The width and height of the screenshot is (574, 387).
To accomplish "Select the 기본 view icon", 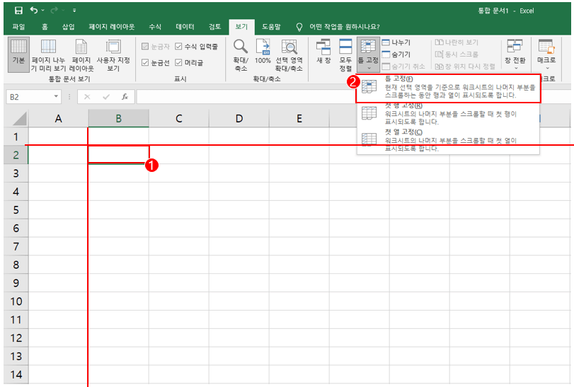I will click(18, 54).
